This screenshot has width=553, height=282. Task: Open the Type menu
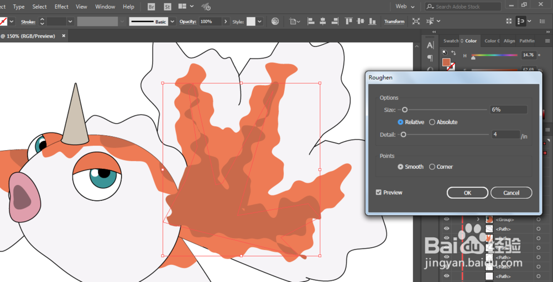[19, 7]
